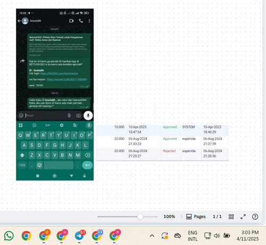The height and width of the screenshot is (245, 266).
Task: Click keyboard settings gear in phone
Action: [62, 125]
